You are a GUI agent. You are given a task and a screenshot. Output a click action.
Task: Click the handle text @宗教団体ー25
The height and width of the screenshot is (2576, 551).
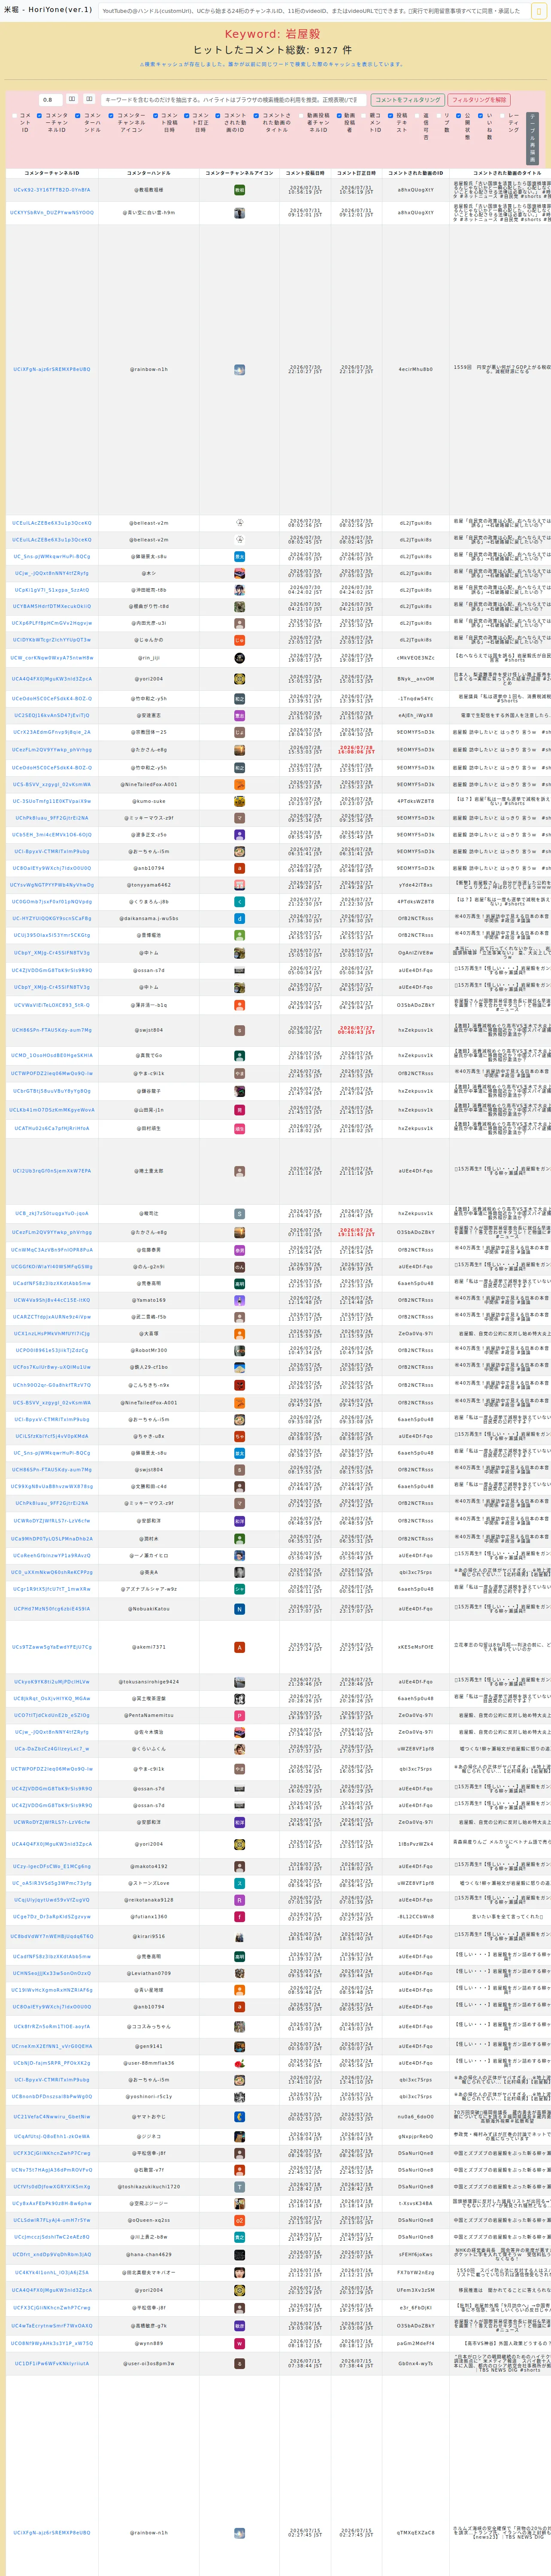coord(149,732)
